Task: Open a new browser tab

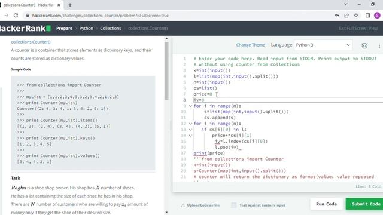Action: tap(70, 5)
